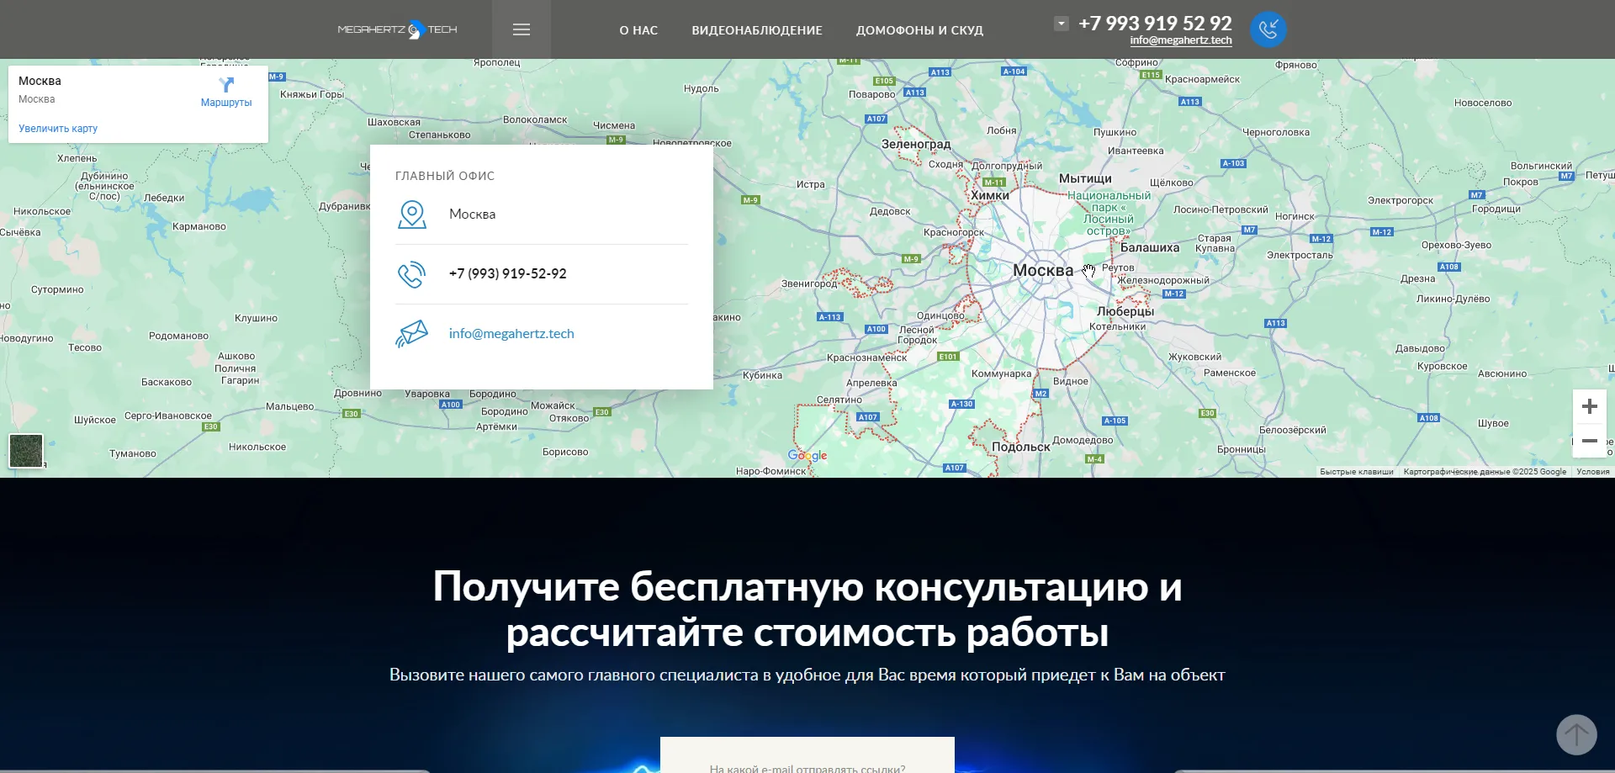Click the Люберцы label on map
Viewport: 1615px width, 773px height.
point(1125,312)
